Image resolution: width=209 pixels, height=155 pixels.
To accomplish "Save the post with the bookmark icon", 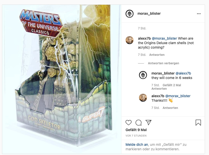I will pyautogui.click(x=198, y=122).
